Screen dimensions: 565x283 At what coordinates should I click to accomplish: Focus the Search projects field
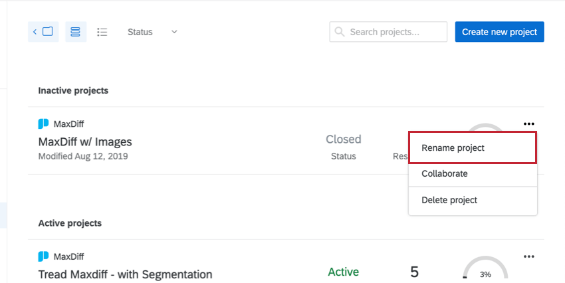point(388,32)
